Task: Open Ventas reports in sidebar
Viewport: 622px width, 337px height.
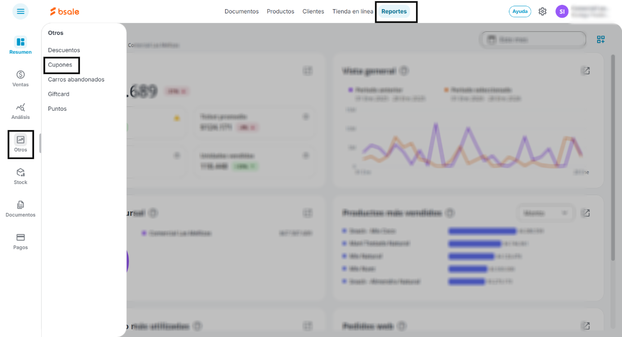Action: tap(21, 79)
